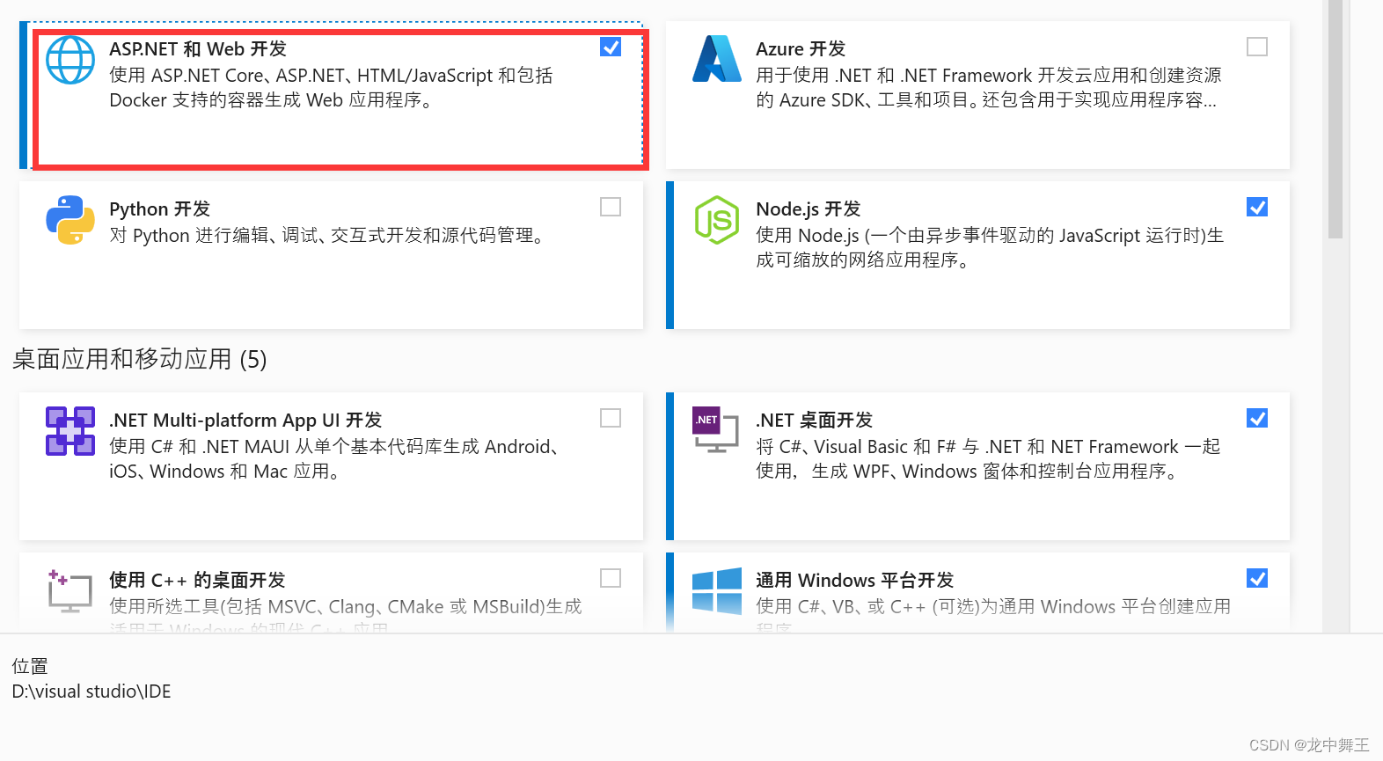Viewport: 1383px width, 761px height.
Task: Click the '桌面应用和移动应用 (5)' section heading
Action: pos(140,359)
